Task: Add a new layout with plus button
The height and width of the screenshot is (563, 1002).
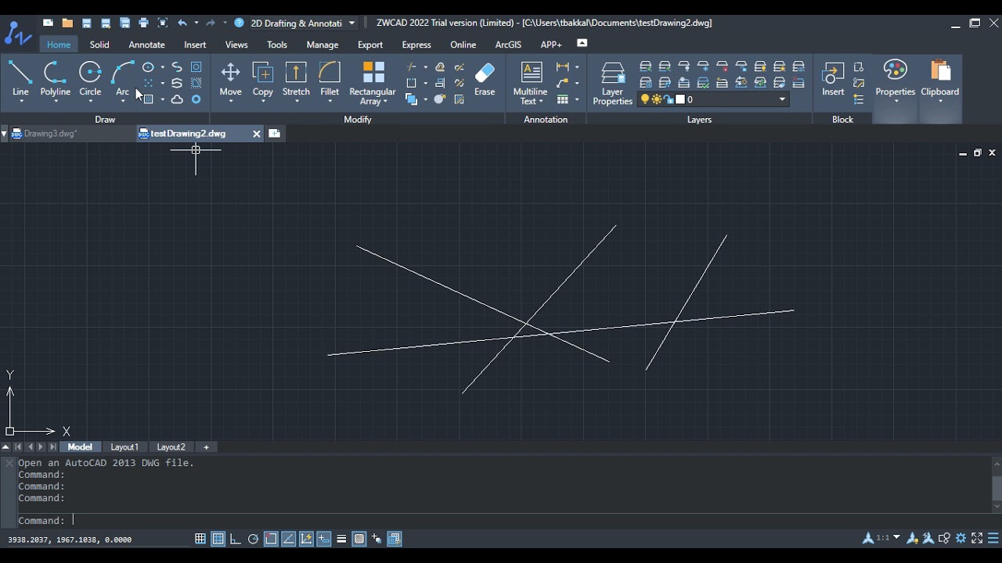Action: [206, 447]
